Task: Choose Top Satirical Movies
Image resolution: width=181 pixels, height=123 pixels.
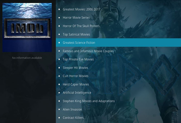Action: [118, 34]
